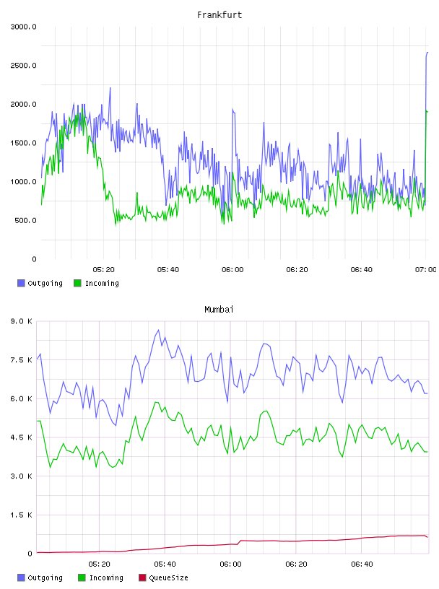
Task: Click the Outgoing legend label under Mumbai chart
Action: [45, 578]
